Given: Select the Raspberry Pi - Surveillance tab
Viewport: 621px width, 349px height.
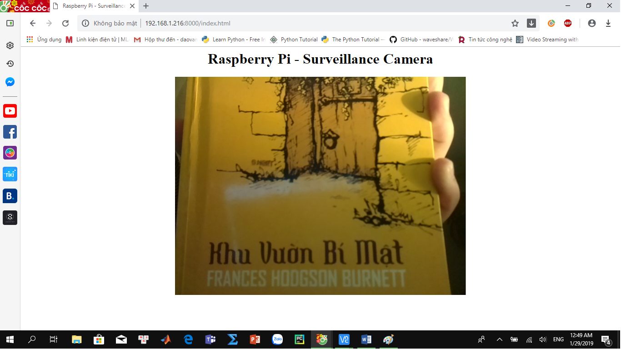Looking at the screenshot, I should (93, 6).
